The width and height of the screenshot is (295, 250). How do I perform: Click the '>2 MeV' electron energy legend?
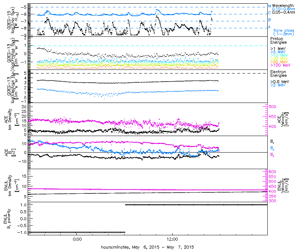click(x=278, y=85)
